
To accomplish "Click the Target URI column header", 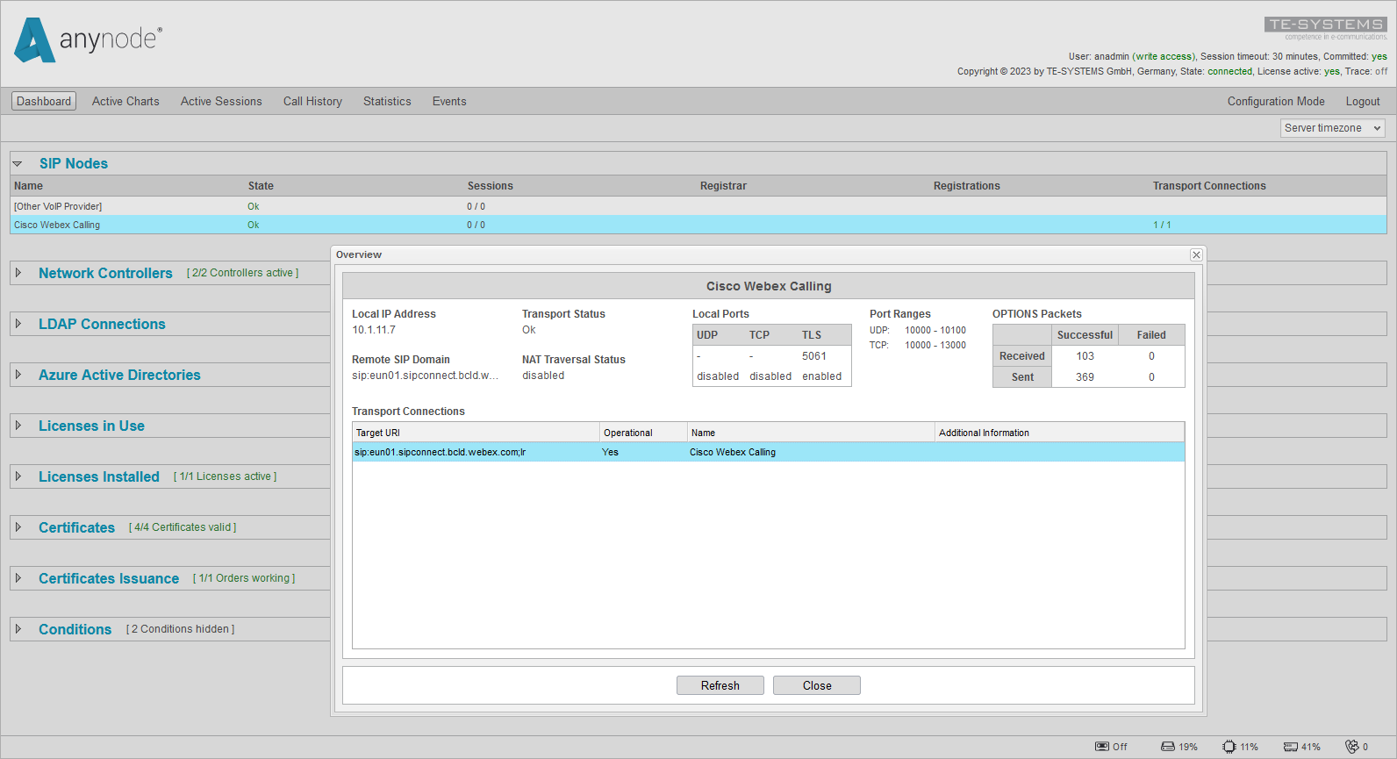I will pyautogui.click(x=476, y=433).
